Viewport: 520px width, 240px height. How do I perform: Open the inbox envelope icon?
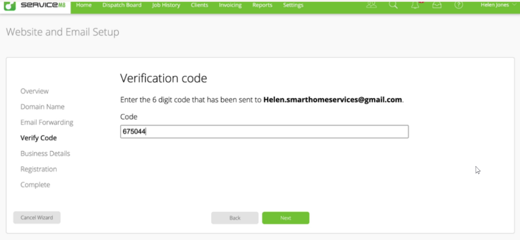(x=437, y=5)
